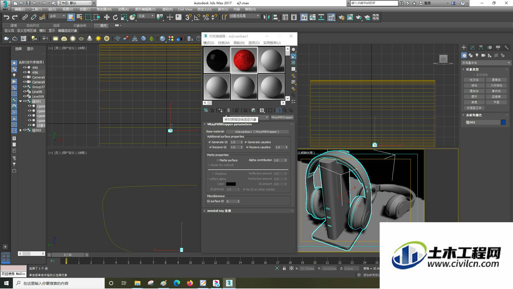
Task: Toggle the Percent Snap icon
Action: pyautogui.click(x=206, y=17)
